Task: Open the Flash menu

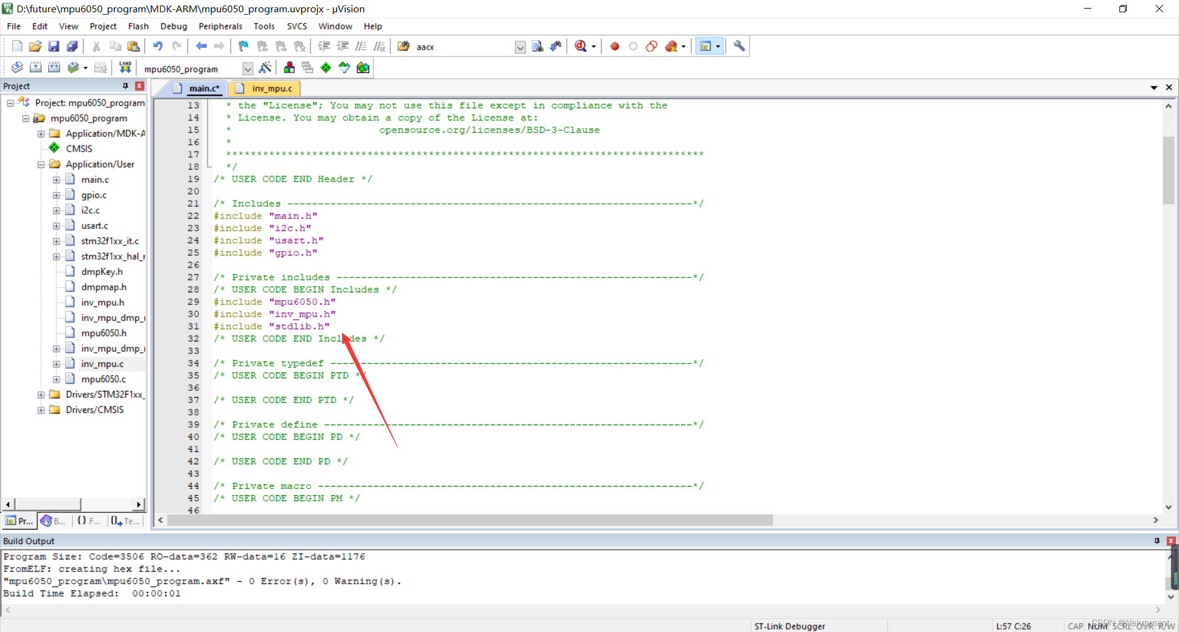Action: 138,26
